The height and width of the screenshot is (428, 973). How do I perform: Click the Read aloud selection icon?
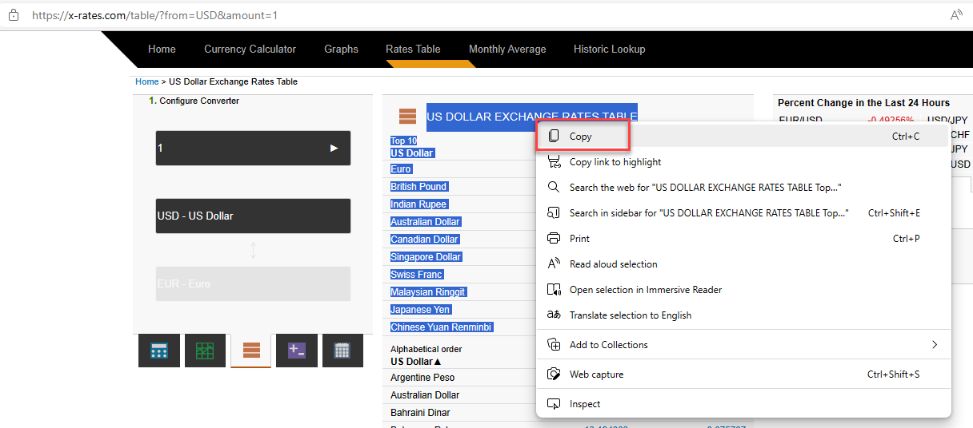click(554, 264)
